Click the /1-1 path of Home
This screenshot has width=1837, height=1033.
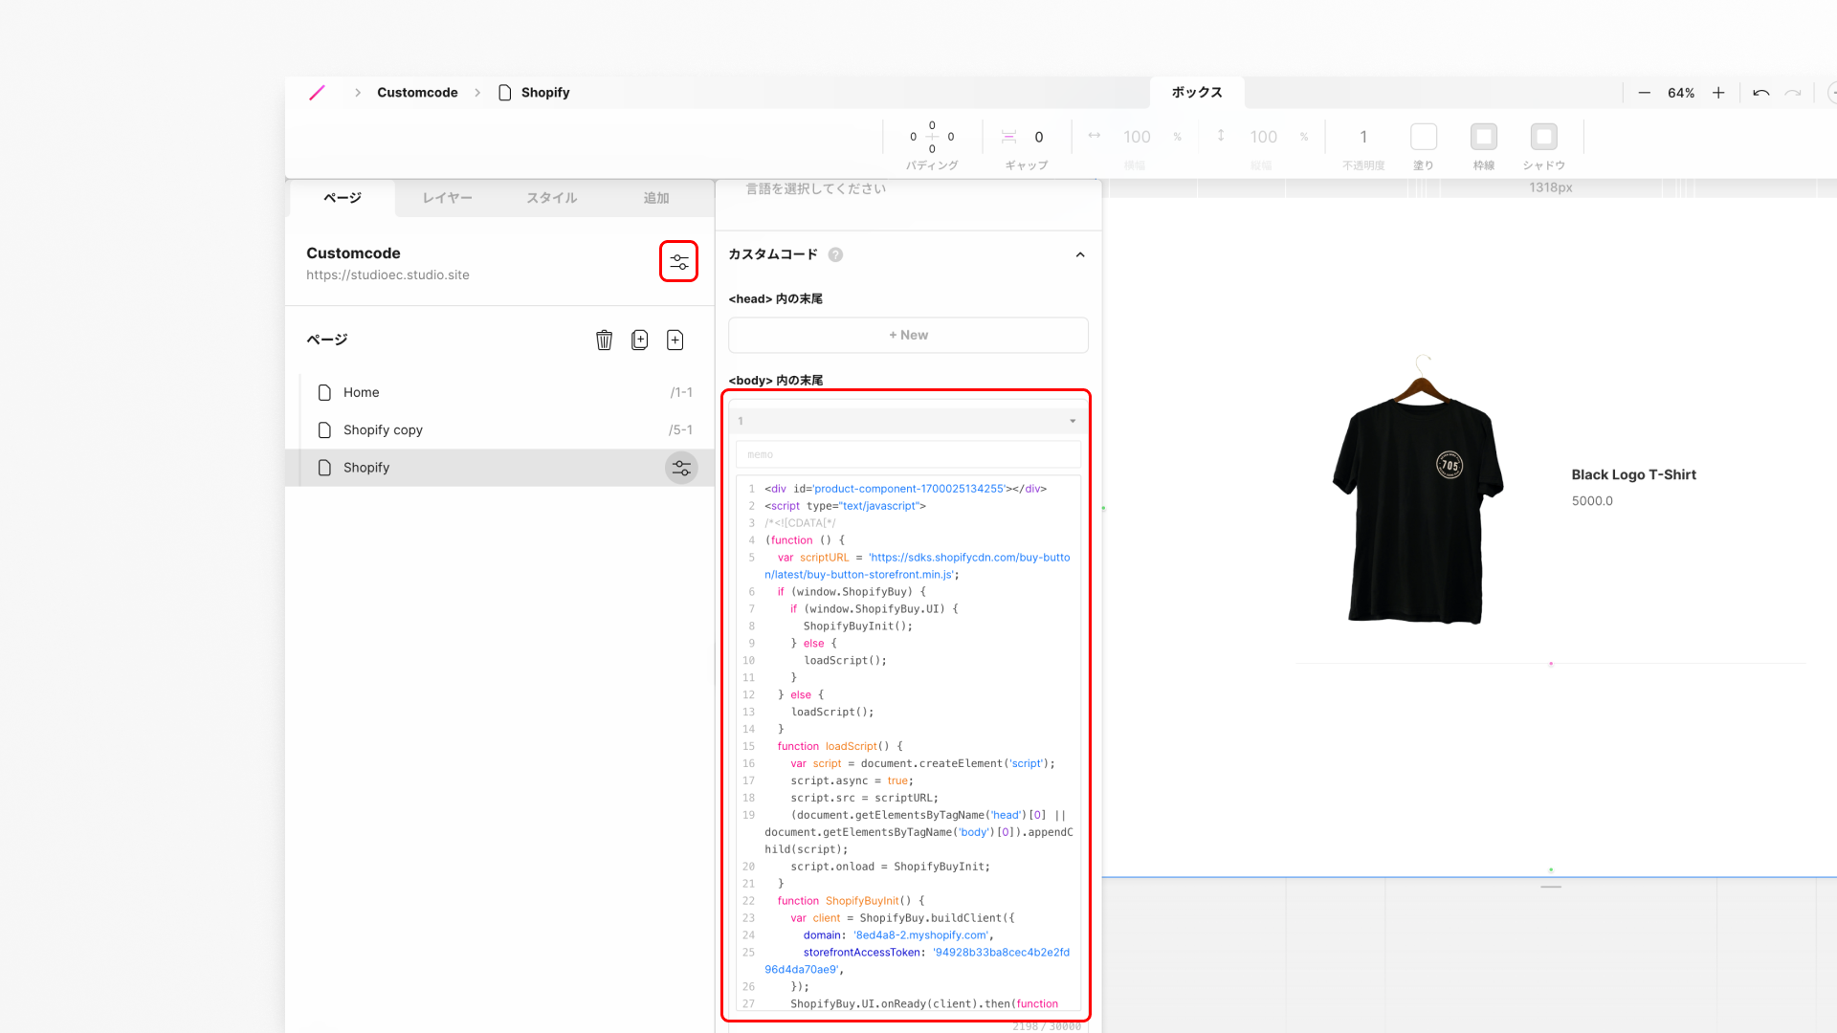681,392
